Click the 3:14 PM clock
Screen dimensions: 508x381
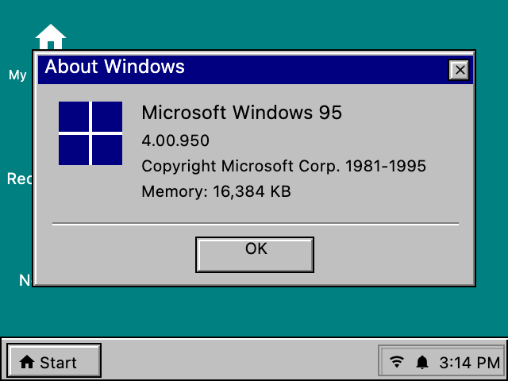[x=469, y=363]
